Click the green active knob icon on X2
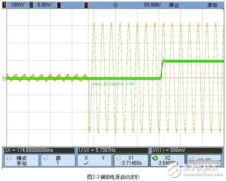 pos(155,158)
